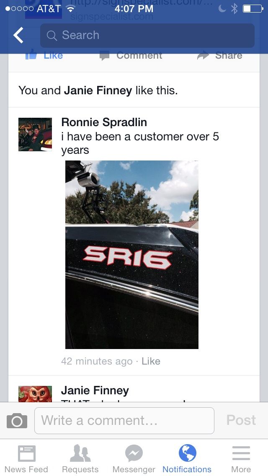Select the Notifications globe icon
Screen dimensions: 268x476
tap(187, 453)
